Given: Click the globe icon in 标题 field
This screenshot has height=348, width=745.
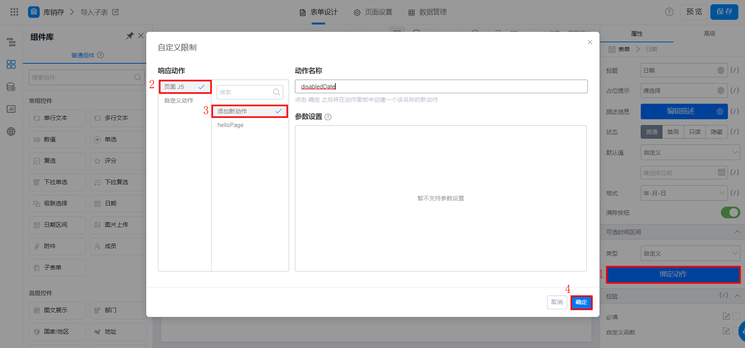Looking at the screenshot, I should (x=721, y=70).
